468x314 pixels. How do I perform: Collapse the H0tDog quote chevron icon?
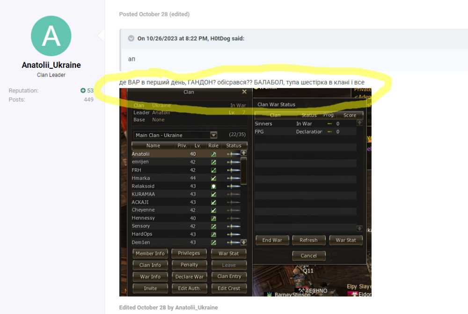(x=131, y=38)
